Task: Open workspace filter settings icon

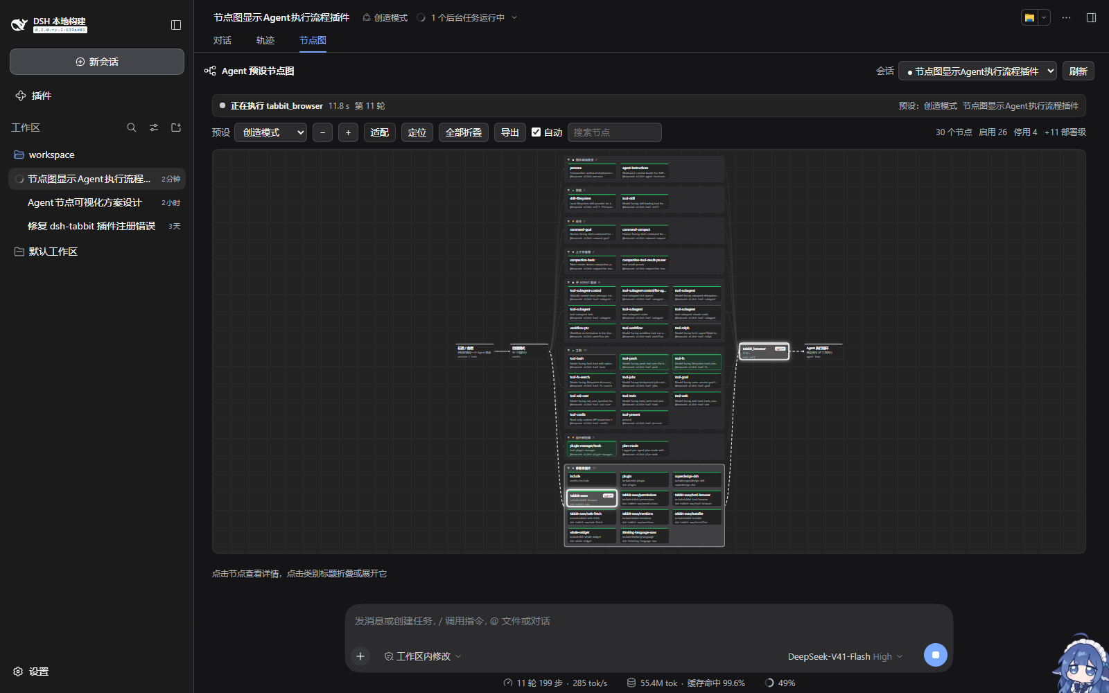Action: [x=154, y=128]
